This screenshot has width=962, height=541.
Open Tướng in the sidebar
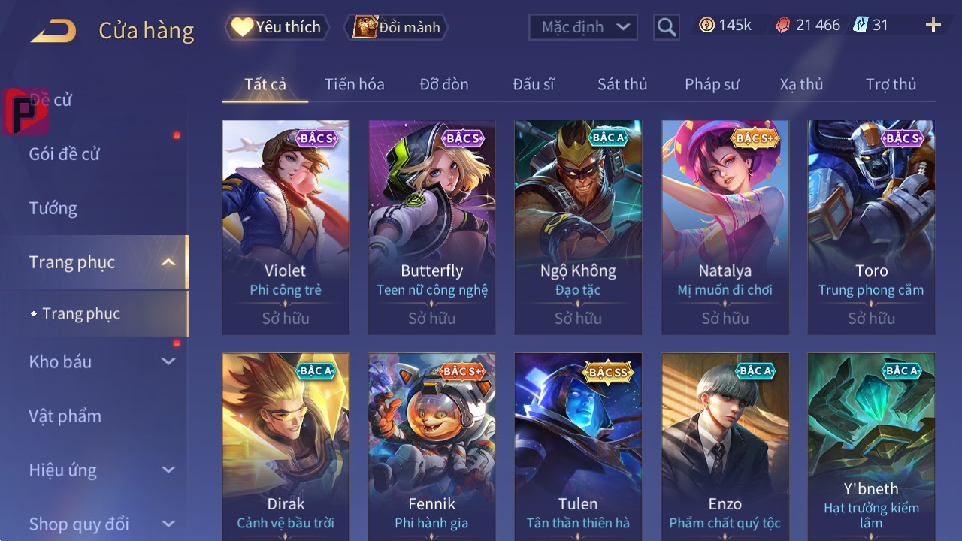coord(53,208)
